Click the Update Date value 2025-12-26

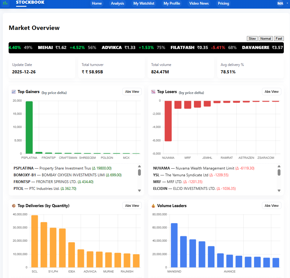24,72
